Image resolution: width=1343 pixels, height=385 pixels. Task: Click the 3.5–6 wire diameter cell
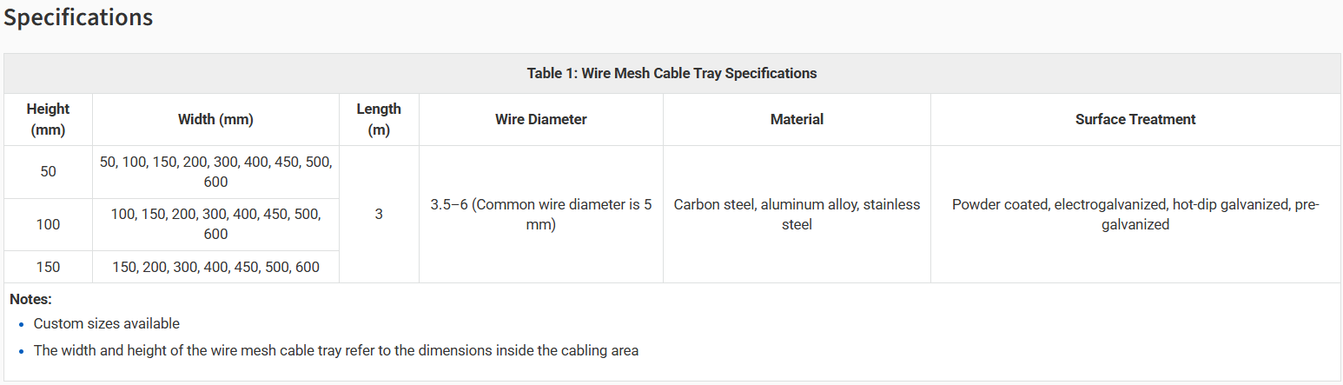pos(540,215)
